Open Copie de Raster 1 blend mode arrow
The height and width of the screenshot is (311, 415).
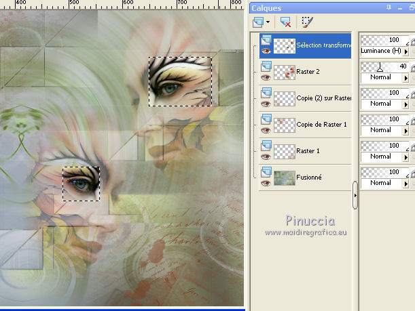pyautogui.click(x=405, y=131)
